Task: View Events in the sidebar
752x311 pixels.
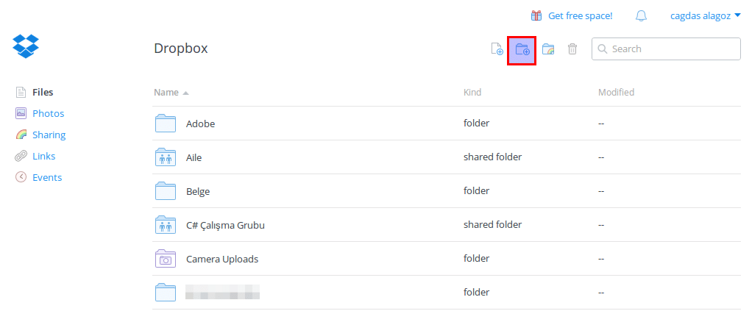Action: [47, 177]
